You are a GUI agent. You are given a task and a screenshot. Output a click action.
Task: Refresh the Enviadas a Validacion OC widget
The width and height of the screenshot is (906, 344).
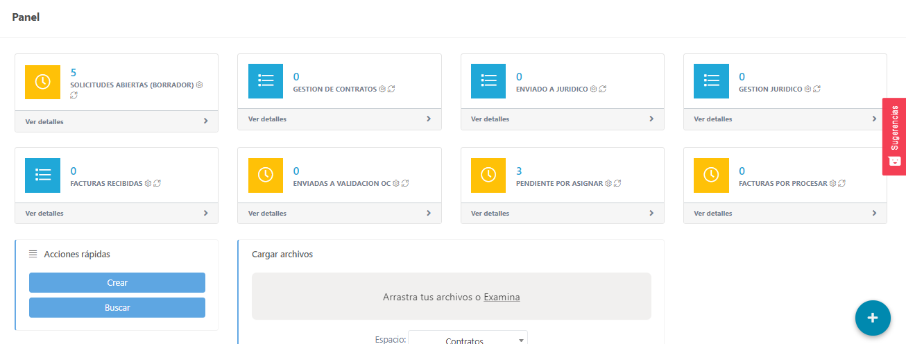pos(405,184)
